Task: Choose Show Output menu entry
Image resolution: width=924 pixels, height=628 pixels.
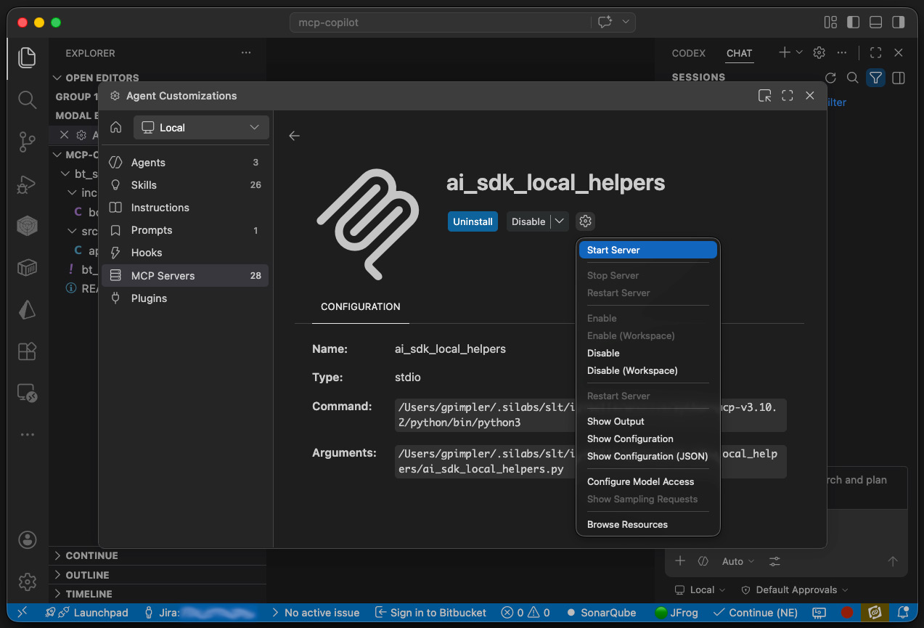Action: [648, 421]
